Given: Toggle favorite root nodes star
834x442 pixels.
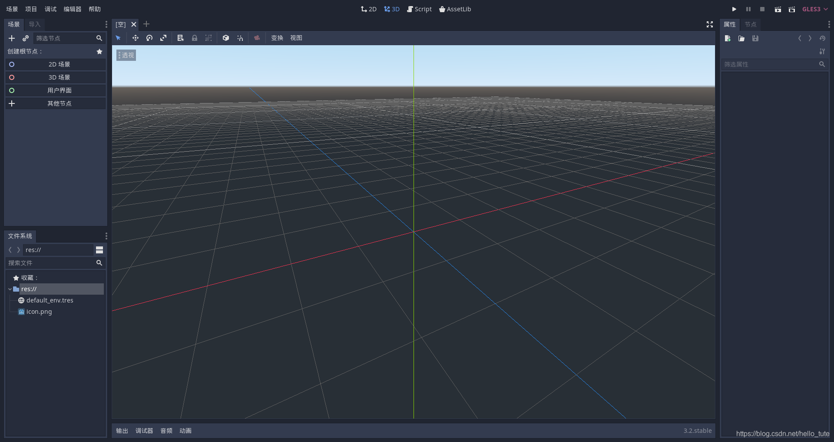Looking at the screenshot, I should click(x=99, y=51).
